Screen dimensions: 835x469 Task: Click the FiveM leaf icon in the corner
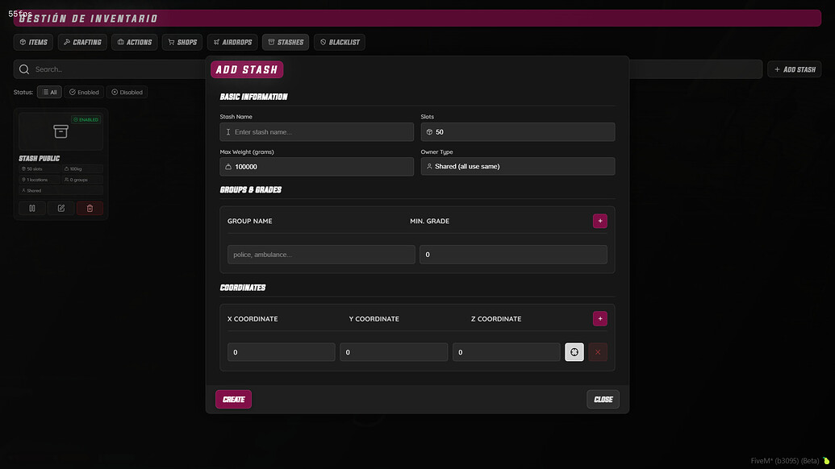[827, 460]
